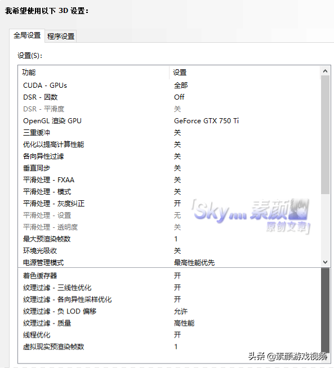This screenshot has width=334, height=368.
Task: Select the 最大预渲染帧数 row
Action: pos(170,239)
